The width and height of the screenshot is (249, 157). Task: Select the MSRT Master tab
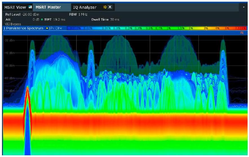tap(48, 7)
